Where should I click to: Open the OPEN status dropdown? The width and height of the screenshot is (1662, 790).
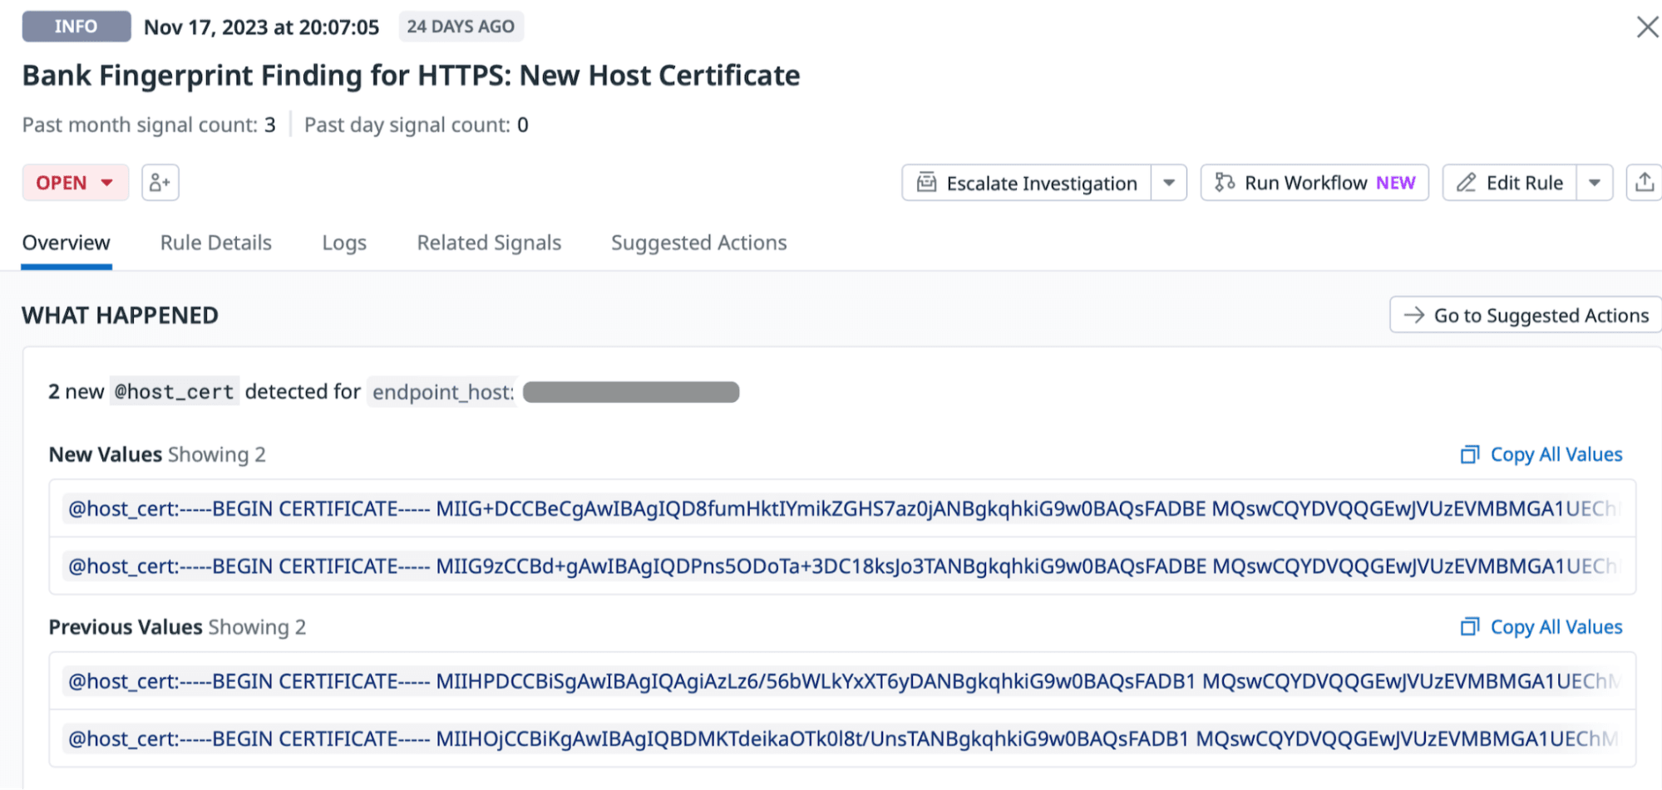tap(76, 183)
